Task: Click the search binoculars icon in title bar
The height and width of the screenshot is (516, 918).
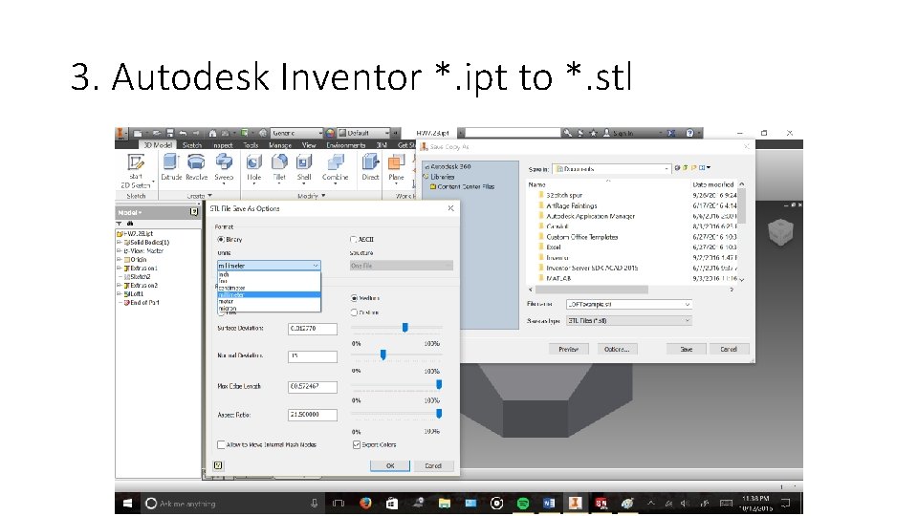Action: [x=567, y=134]
